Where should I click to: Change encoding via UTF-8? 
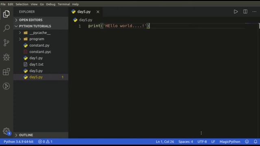coord(202,142)
